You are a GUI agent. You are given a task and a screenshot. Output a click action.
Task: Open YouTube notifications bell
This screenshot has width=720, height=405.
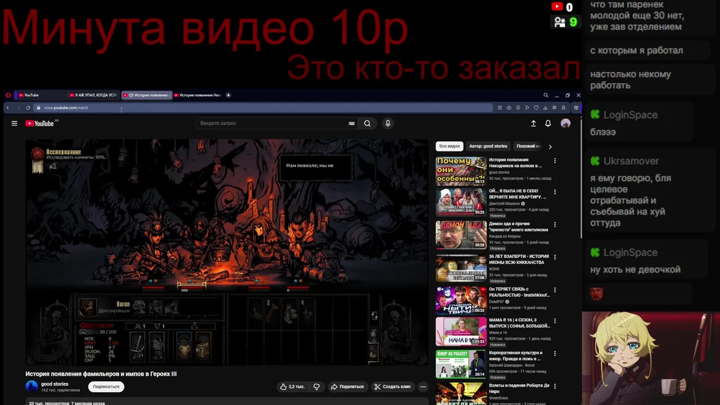(x=548, y=123)
